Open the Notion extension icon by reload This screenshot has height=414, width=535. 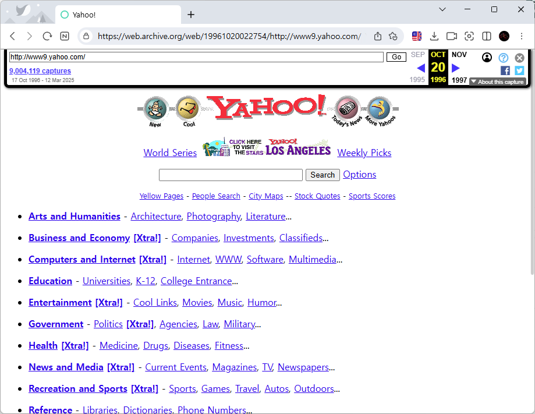pyautogui.click(x=65, y=36)
